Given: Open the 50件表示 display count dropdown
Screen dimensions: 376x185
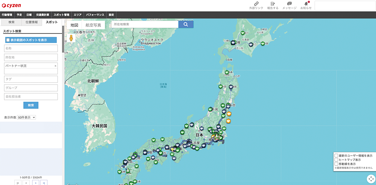Looking at the screenshot, I should (26, 117).
